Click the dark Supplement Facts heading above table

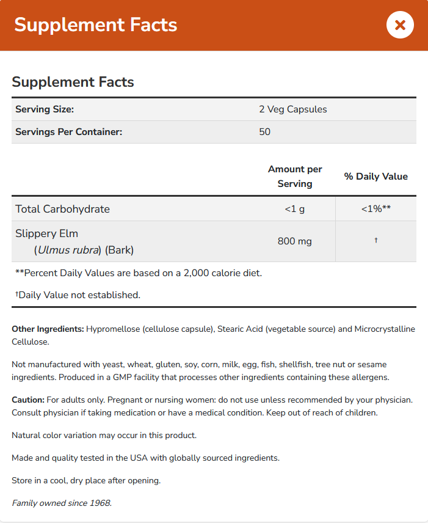tap(73, 82)
